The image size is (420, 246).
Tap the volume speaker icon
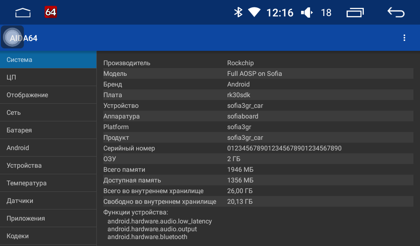307,13
